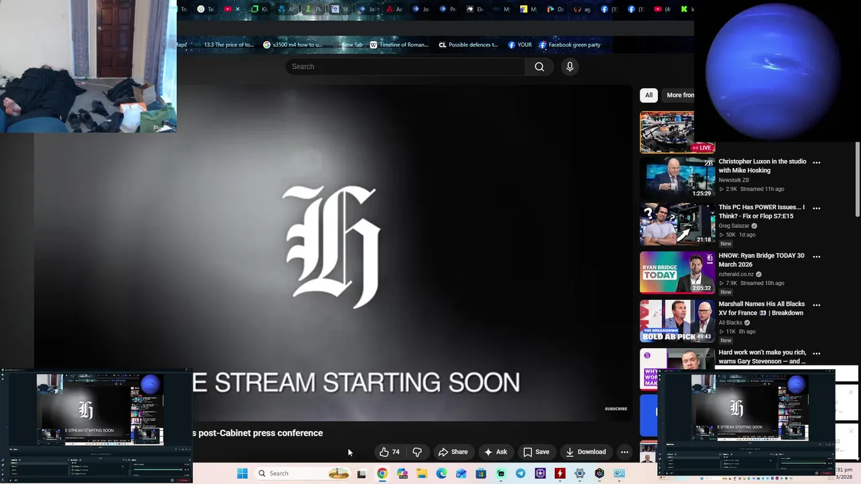Open options for This PC Has POWER Issues video

(x=817, y=208)
